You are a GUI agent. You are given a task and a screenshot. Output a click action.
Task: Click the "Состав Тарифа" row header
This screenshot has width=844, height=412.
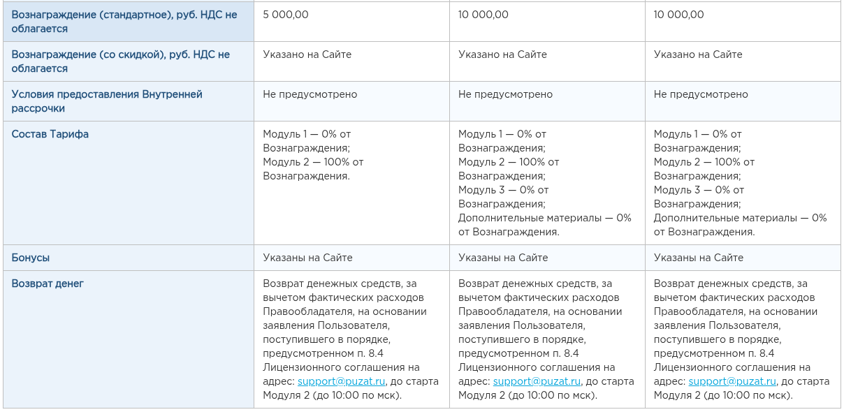pyautogui.click(x=50, y=134)
